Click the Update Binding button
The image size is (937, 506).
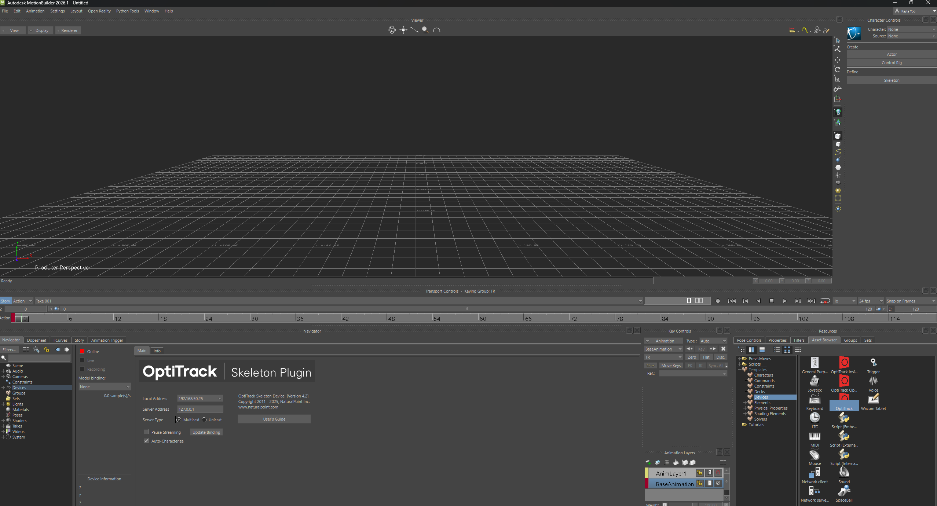[x=206, y=432]
